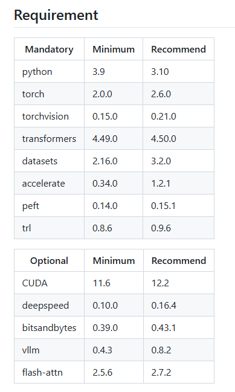Select the datasets minimum version 2.16.0
Viewport: 235px width, 392px height.
(105, 161)
